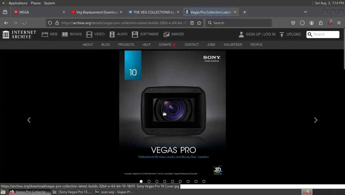Open the VIDEO media section
Screen dimensions: 345x195
click(x=95, y=34)
